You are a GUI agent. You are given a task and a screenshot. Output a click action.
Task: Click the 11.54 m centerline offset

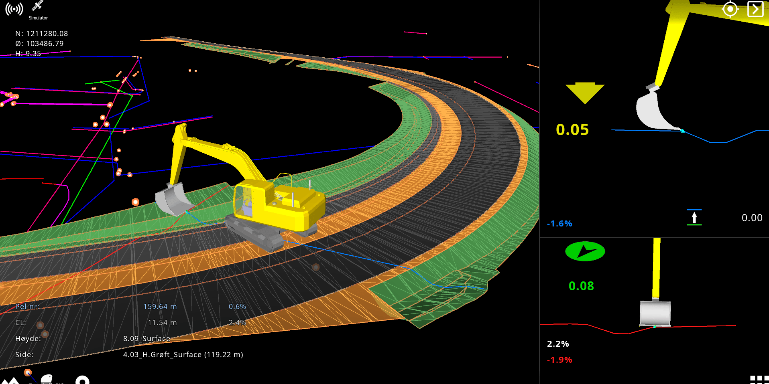[x=162, y=323]
